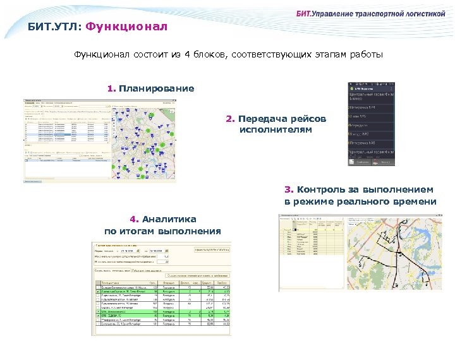Tap the bottom-left button in the mobile app
455x341 pixels.
(360, 162)
